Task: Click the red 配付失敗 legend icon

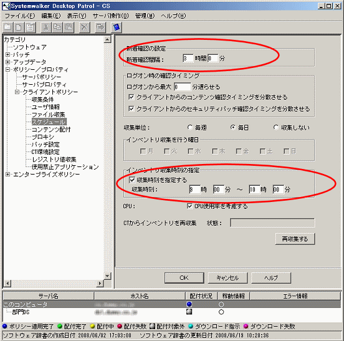Action: click(120, 326)
